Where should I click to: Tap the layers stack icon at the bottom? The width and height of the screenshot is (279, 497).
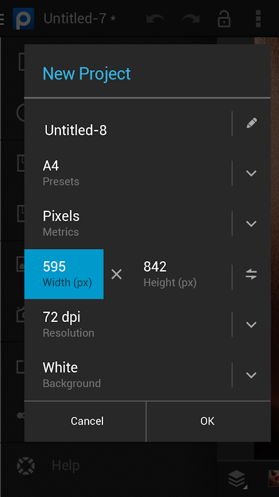(x=237, y=479)
